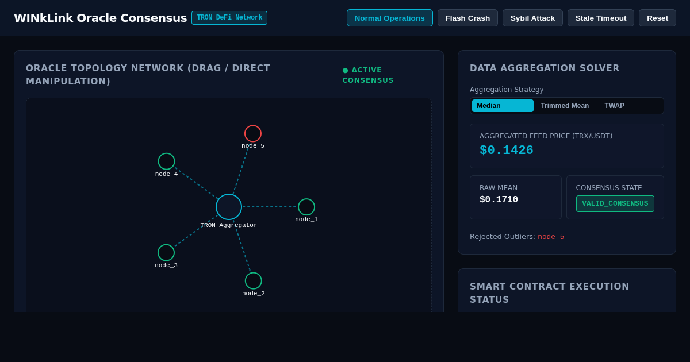Click the TRON Aggregator label
Viewport: 690px width, 362px height.
[x=229, y=225]
